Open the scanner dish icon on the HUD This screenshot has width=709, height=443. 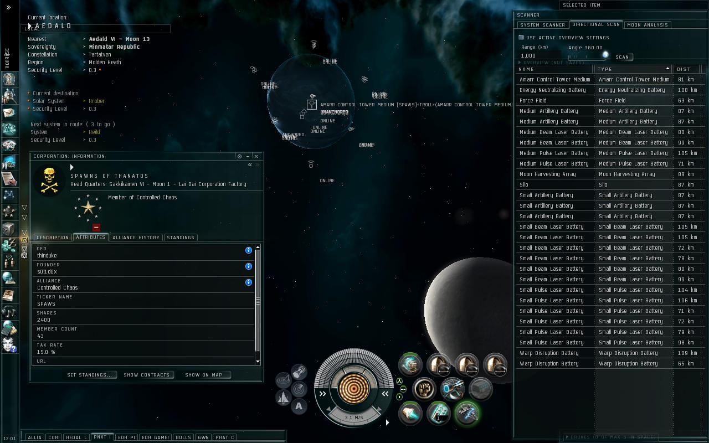pyautogui.click(x=283, y=380)
